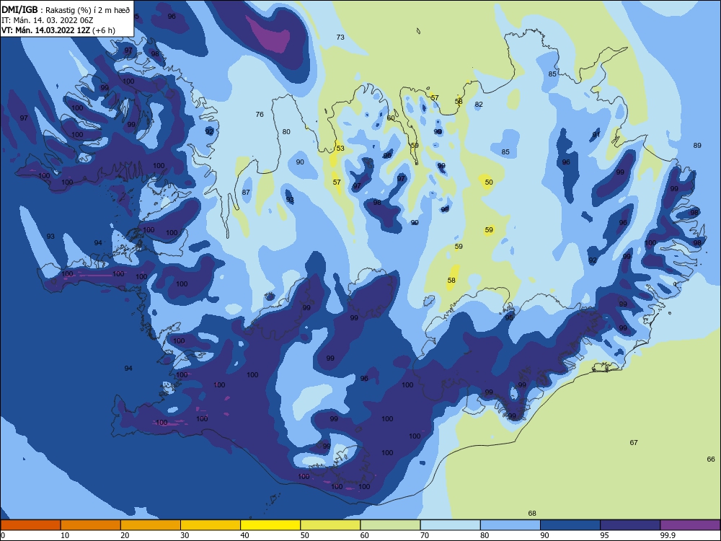Screen dimensions: 721x541
Task: Click the humidity value 73 on the map
Action: (x=340, y=38)
